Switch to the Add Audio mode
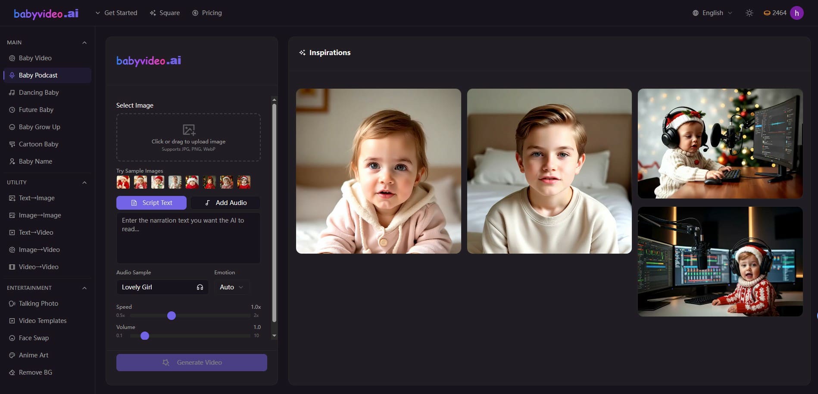818x394 pixels. [x=225, y=202]
